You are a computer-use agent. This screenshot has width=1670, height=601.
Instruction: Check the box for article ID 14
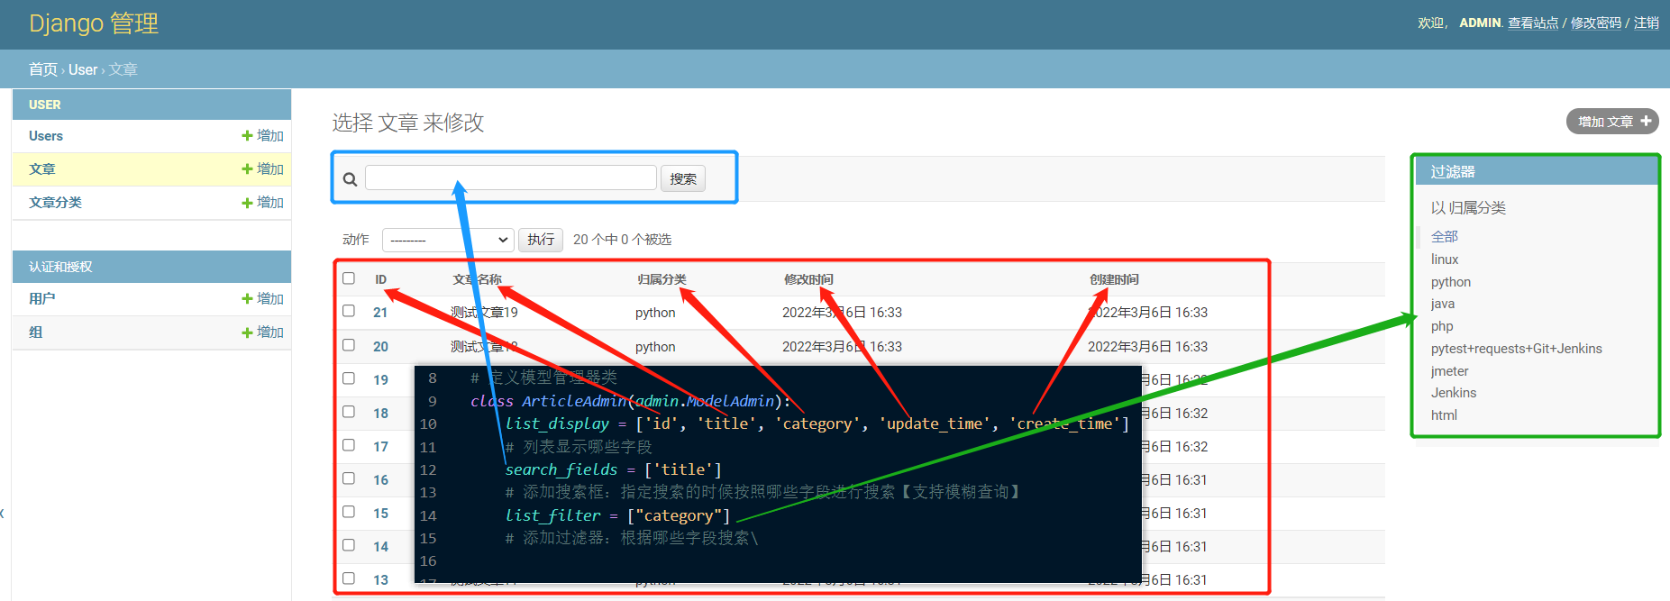[x=349, y=545]
